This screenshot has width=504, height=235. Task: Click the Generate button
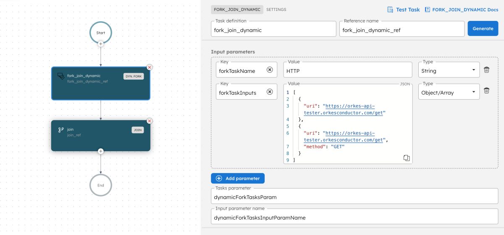click(x=483, y=28)
